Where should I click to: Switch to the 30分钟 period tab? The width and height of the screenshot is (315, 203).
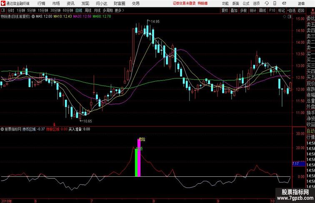pyautogui.click(x=55, y=10)
